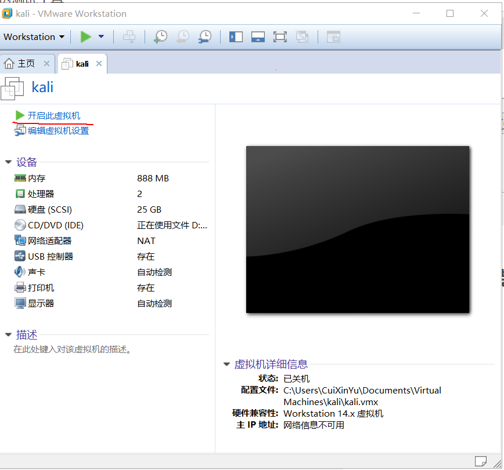Image resolution: width=504 pixels, height=470 pixels.
Task: Close the kali tab
Action: tap(99, 64)
